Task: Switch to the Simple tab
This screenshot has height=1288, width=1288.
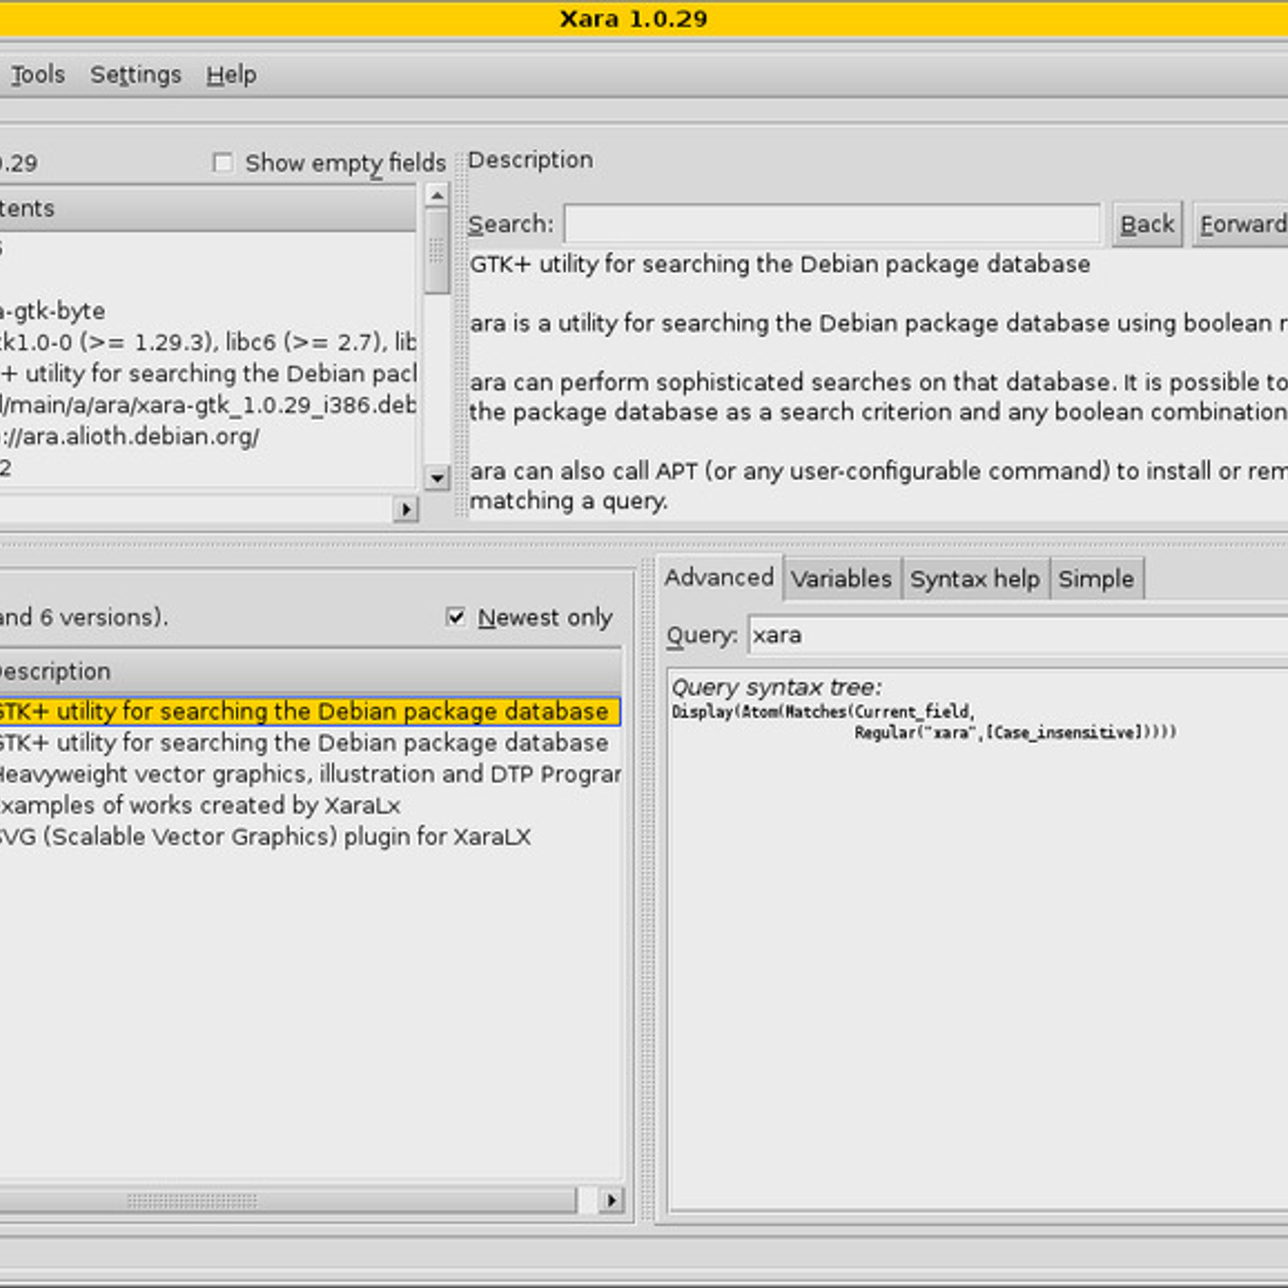Action: pos(1096,579)
